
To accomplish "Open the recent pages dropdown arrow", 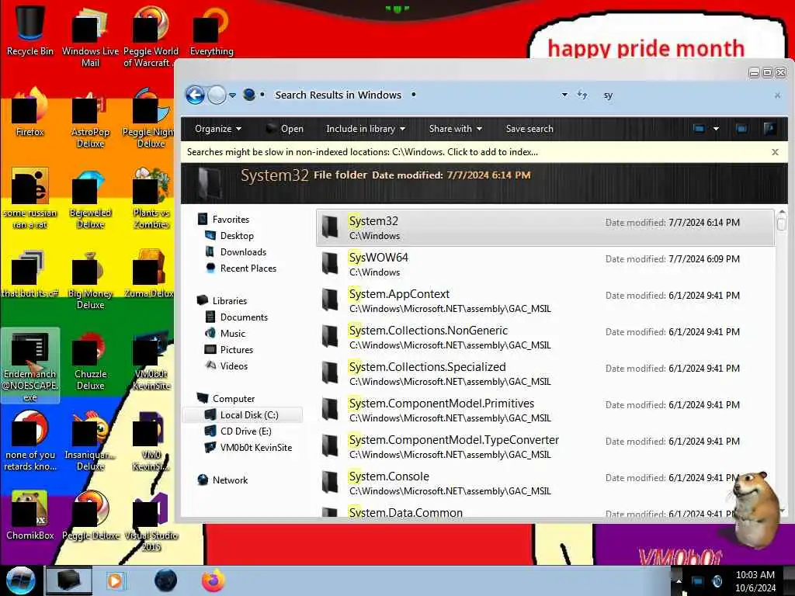I will point(232,95).
